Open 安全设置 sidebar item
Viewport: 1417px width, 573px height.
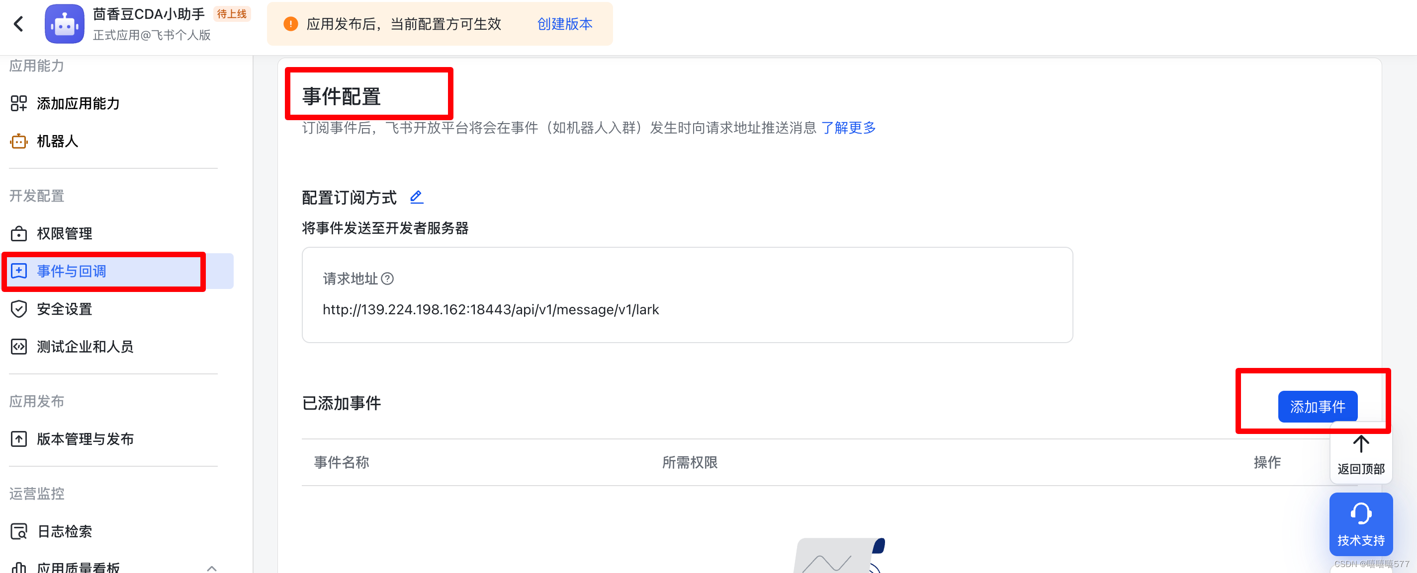(64, 309)
